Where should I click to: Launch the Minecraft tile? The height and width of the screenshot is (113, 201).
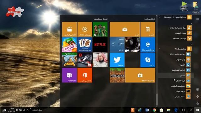click(117, 75)
